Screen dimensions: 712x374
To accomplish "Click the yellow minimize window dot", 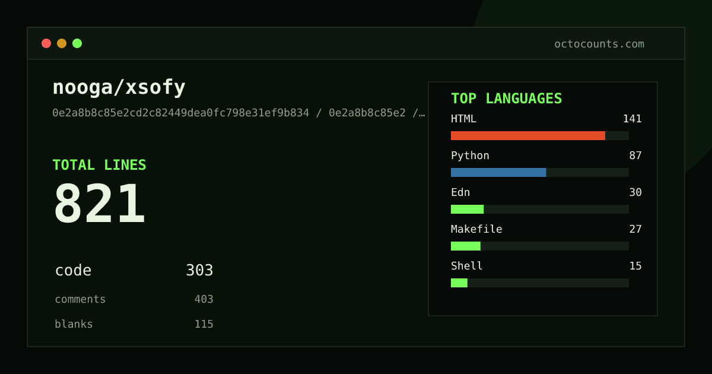I will coord(62,43).
